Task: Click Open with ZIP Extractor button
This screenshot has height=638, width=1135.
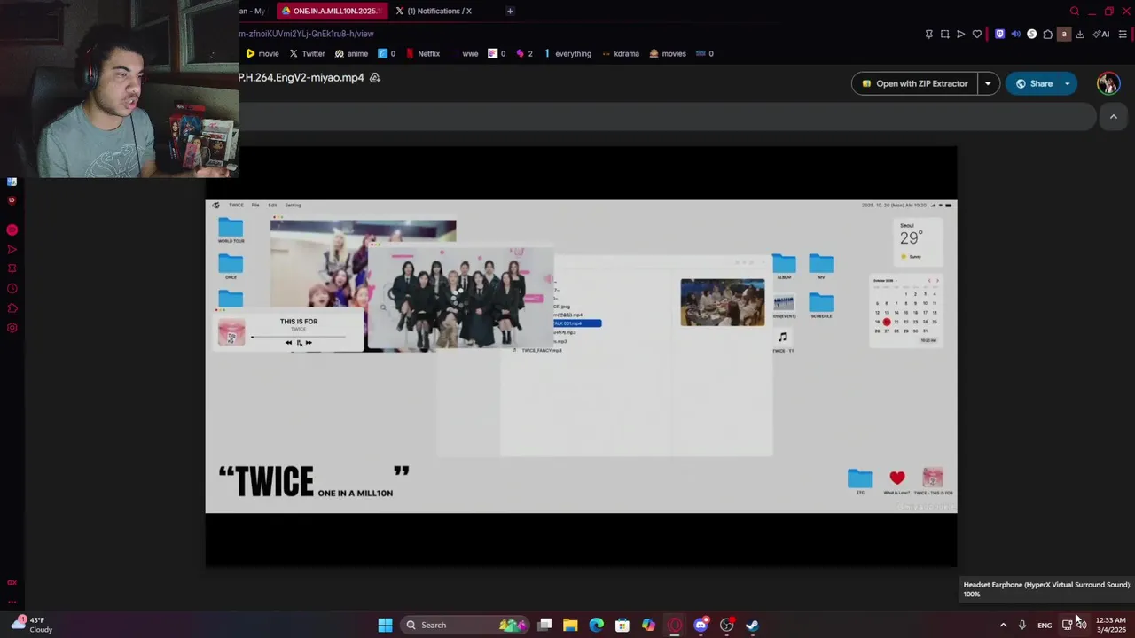Action: 915,83
